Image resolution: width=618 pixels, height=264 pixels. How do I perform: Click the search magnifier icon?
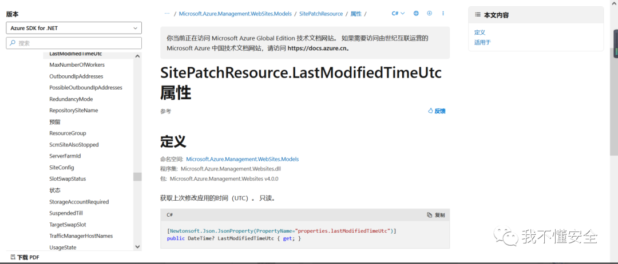point(13,43)
